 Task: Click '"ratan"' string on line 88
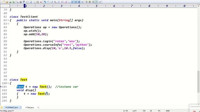pos(60,41)
